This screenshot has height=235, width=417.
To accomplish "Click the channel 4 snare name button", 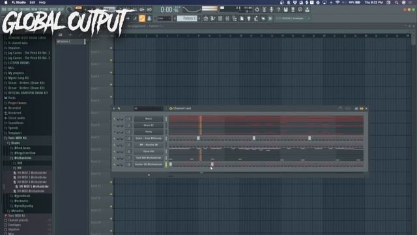I will (149, 138).
